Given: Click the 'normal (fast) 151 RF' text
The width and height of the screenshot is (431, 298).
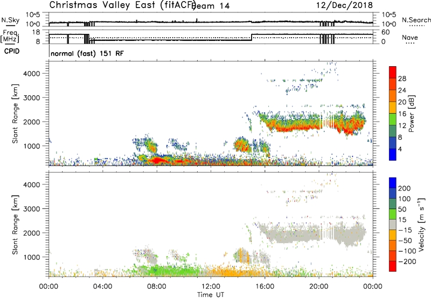Looking at the screenshot, I should [87, 53].
